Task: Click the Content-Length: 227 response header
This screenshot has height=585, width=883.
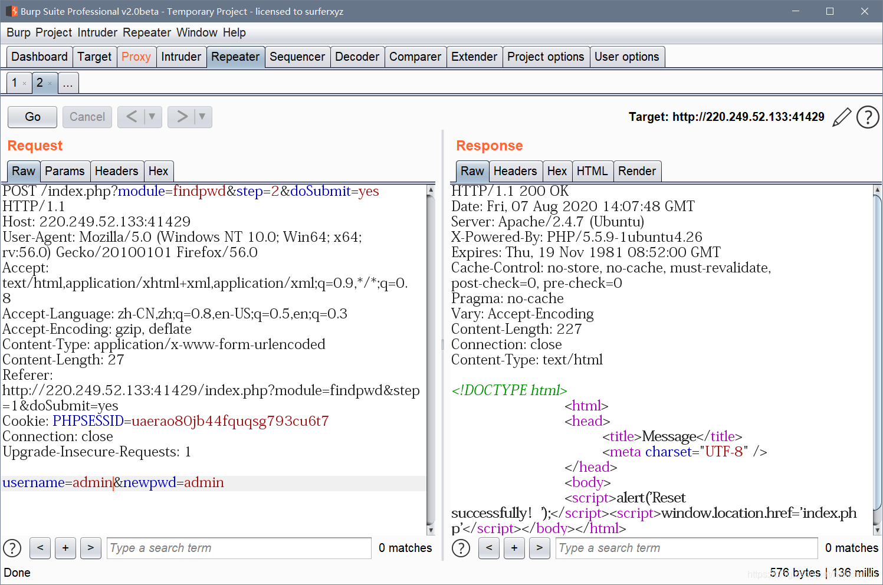Action: [516, 329]
